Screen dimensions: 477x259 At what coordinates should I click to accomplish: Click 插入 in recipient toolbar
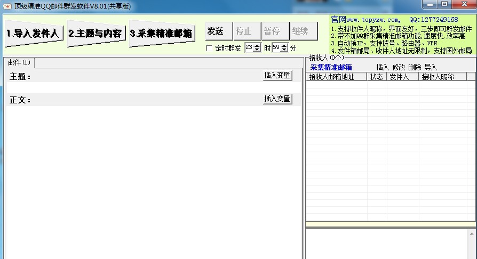point(383,67)
